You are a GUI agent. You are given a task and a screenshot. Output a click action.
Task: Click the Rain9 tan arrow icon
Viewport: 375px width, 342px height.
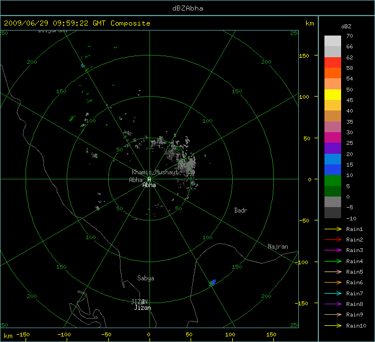[333, 314]
